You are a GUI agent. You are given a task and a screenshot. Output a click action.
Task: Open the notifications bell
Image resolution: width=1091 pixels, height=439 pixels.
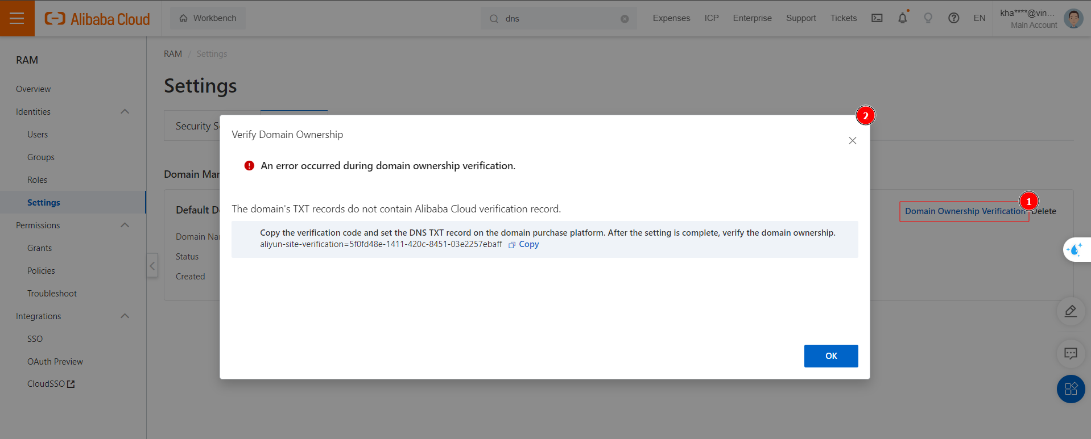point(903,18)
